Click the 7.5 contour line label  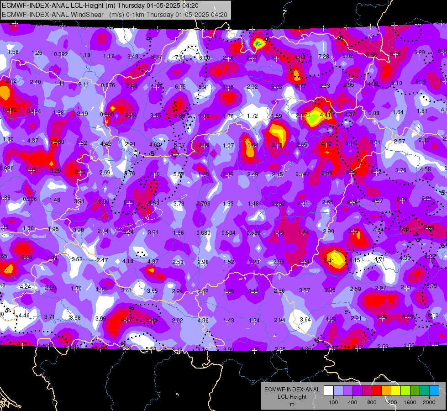416,237
